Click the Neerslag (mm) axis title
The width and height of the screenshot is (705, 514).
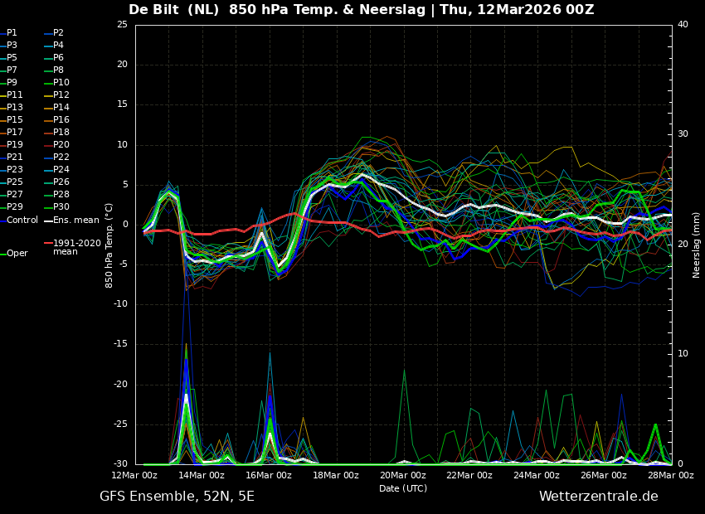tap(697, 245)
